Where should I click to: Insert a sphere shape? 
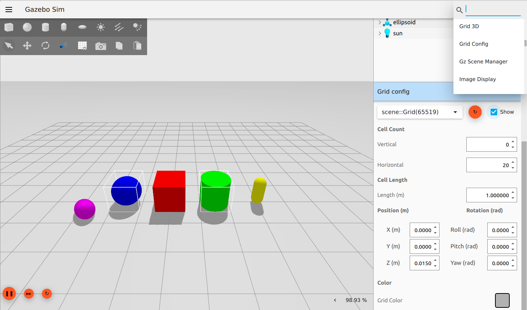tap(27, 27)
